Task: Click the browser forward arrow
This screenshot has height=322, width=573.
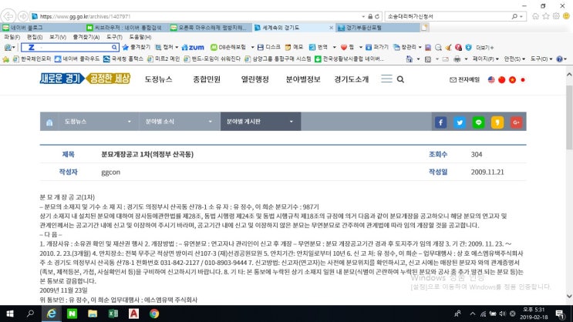Action: click(x=23, y=16)
